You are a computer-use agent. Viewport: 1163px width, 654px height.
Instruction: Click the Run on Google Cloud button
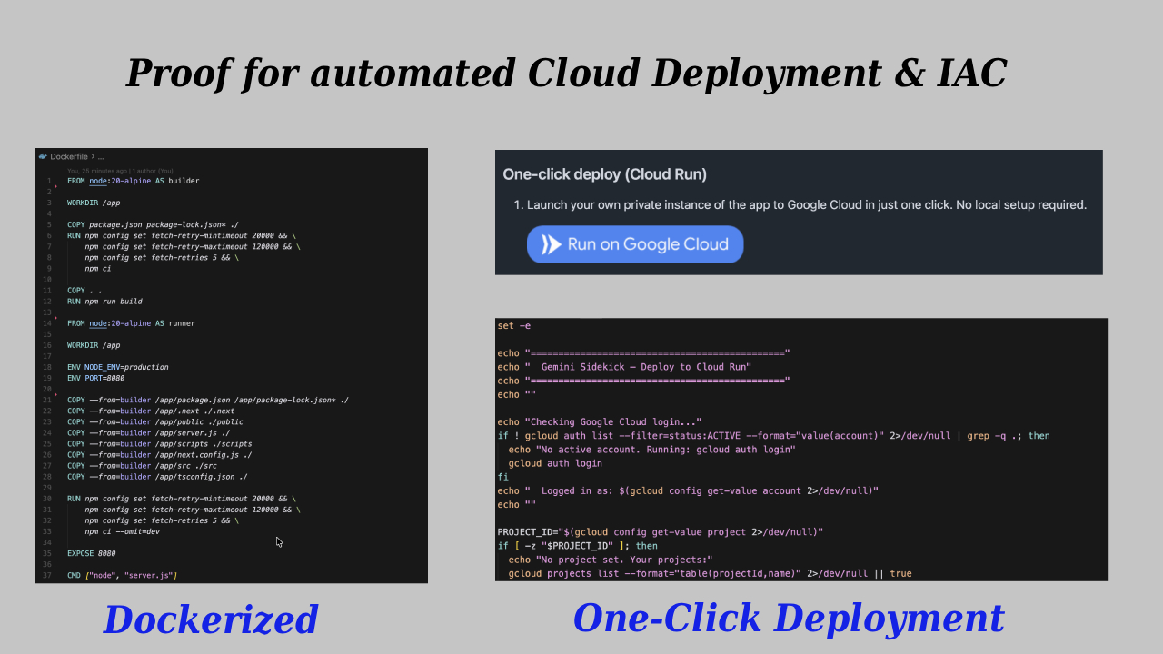point(635,244)
